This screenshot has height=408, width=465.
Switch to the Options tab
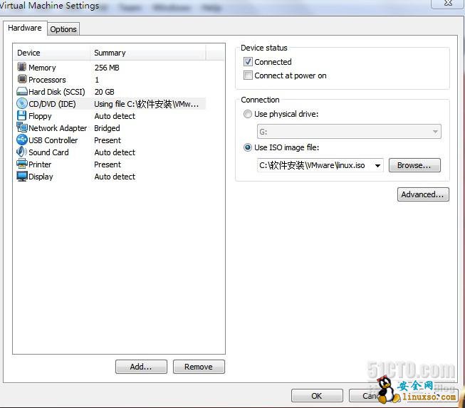click(x=63, y=29)
